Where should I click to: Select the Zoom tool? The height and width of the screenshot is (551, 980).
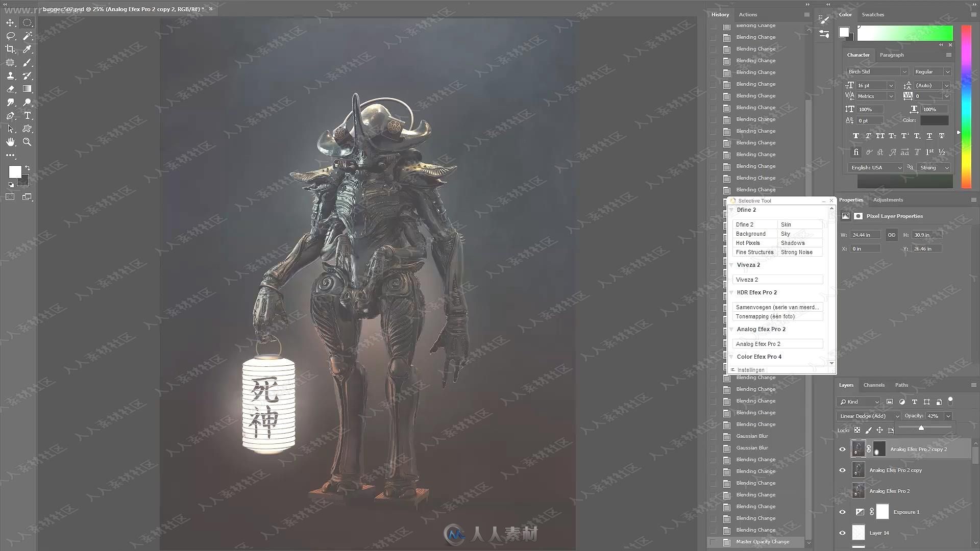coord(27,142)
